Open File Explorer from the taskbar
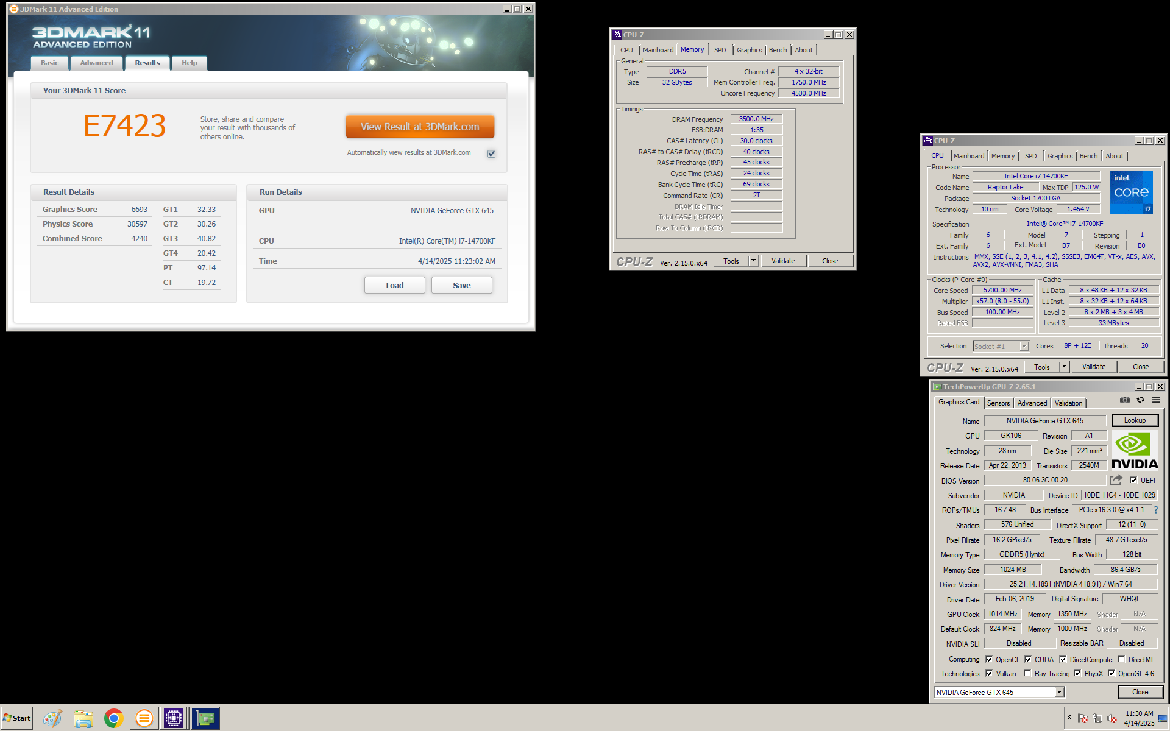Image resolution: width=1170 pixels, height=731 pixels. pyautogui.click(x=83, y=719)
